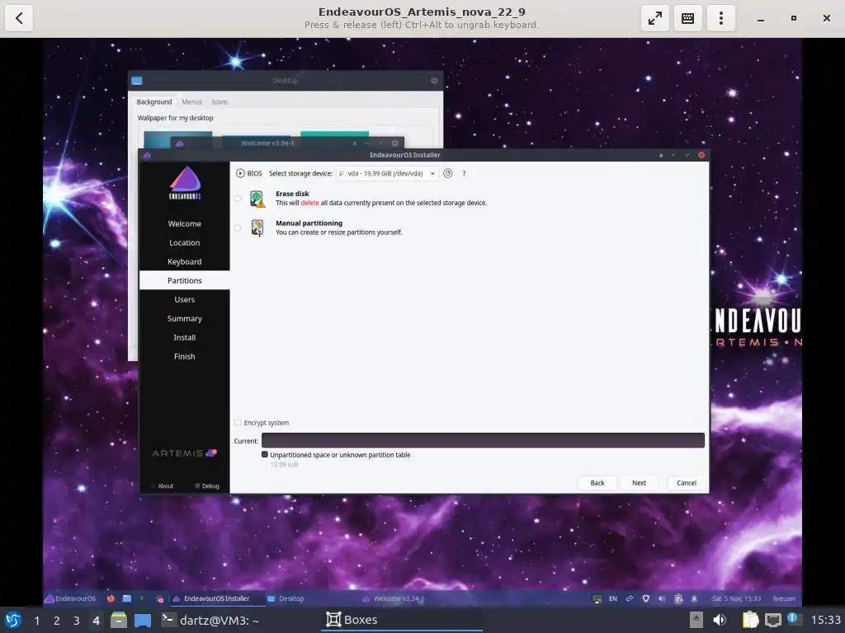Click the EndeavourOS logo in installer sidebar
The image size is (845, 633).
(x=185, y=184)
